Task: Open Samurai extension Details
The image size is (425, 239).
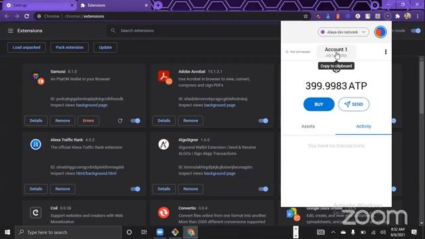Action: point(36,121)
